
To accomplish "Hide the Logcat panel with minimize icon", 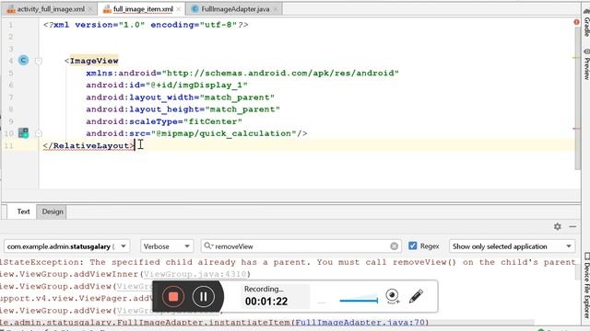I will [572, 227].
